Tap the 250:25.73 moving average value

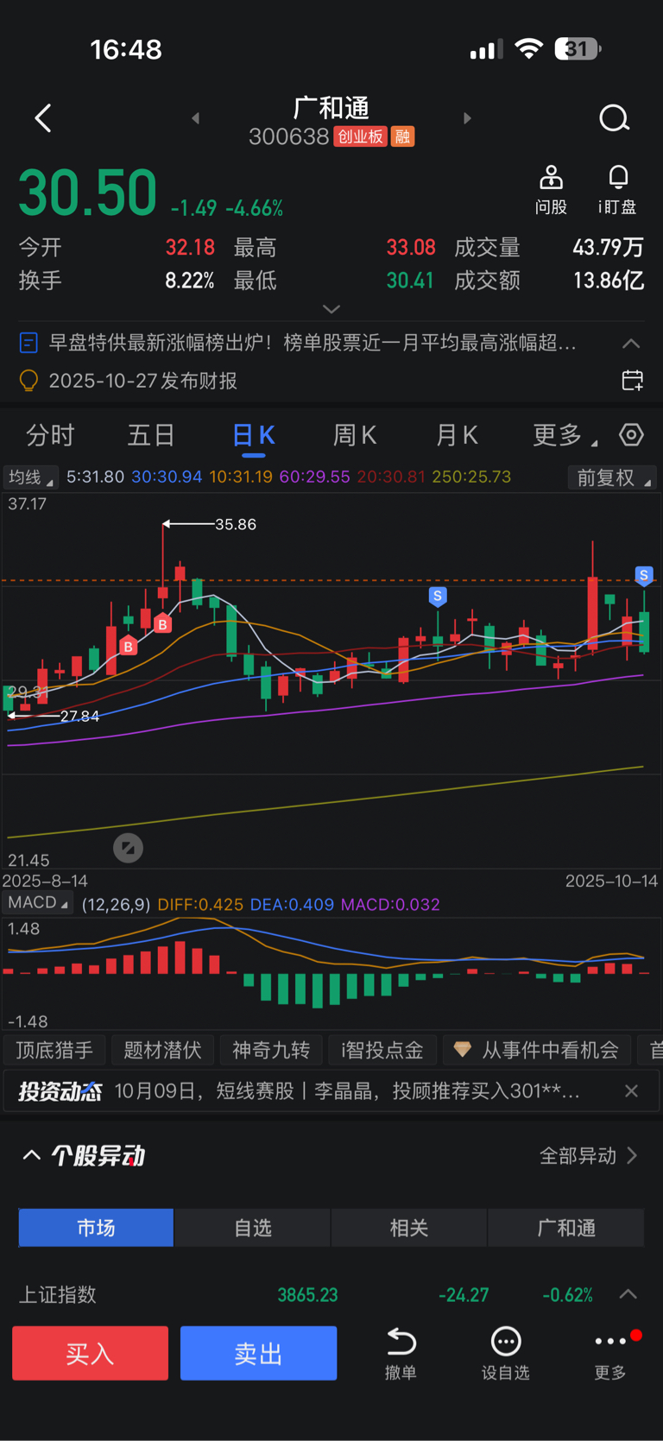(471, 477)
